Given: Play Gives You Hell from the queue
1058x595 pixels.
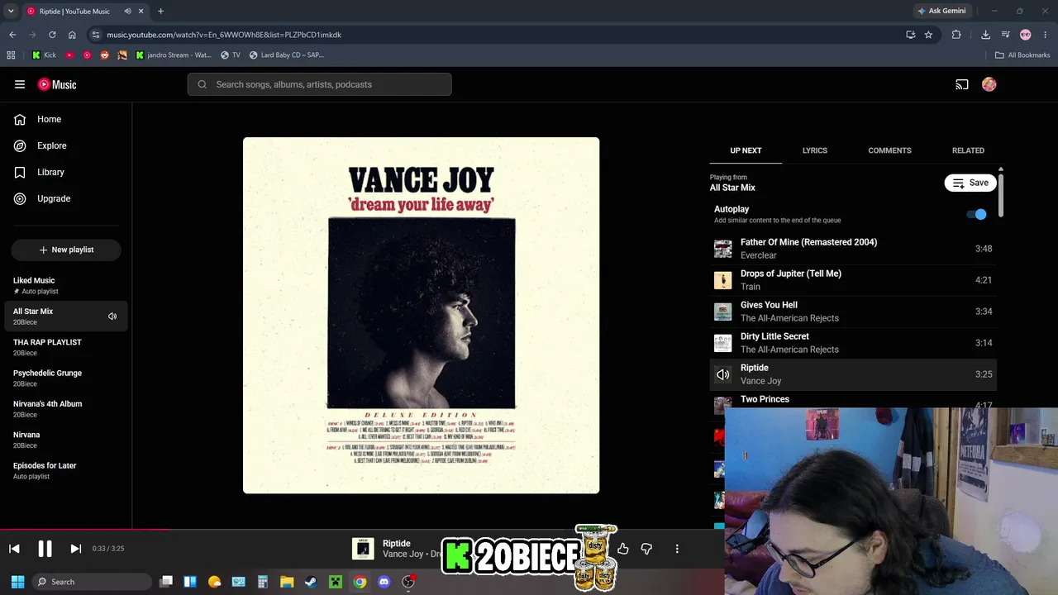Looking at the screenshot, I should point(853,312).
